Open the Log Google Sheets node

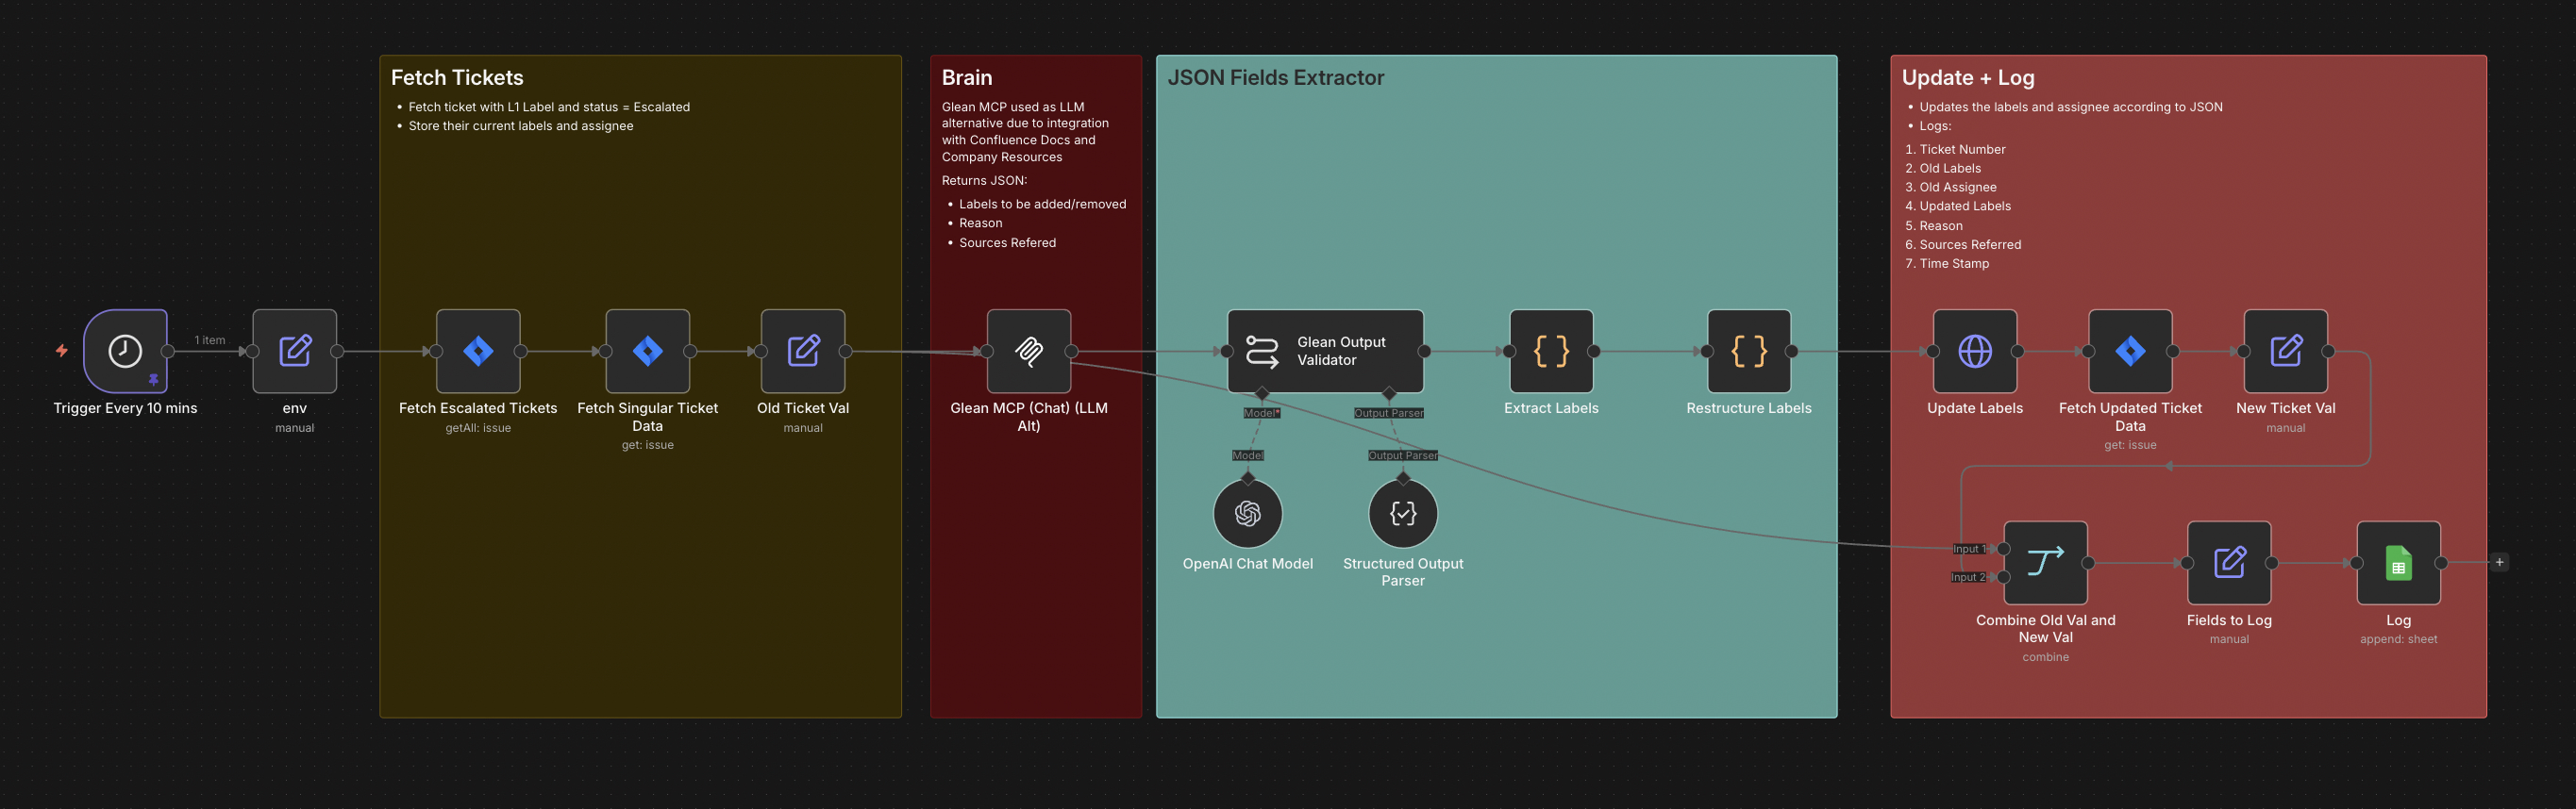2399,562
